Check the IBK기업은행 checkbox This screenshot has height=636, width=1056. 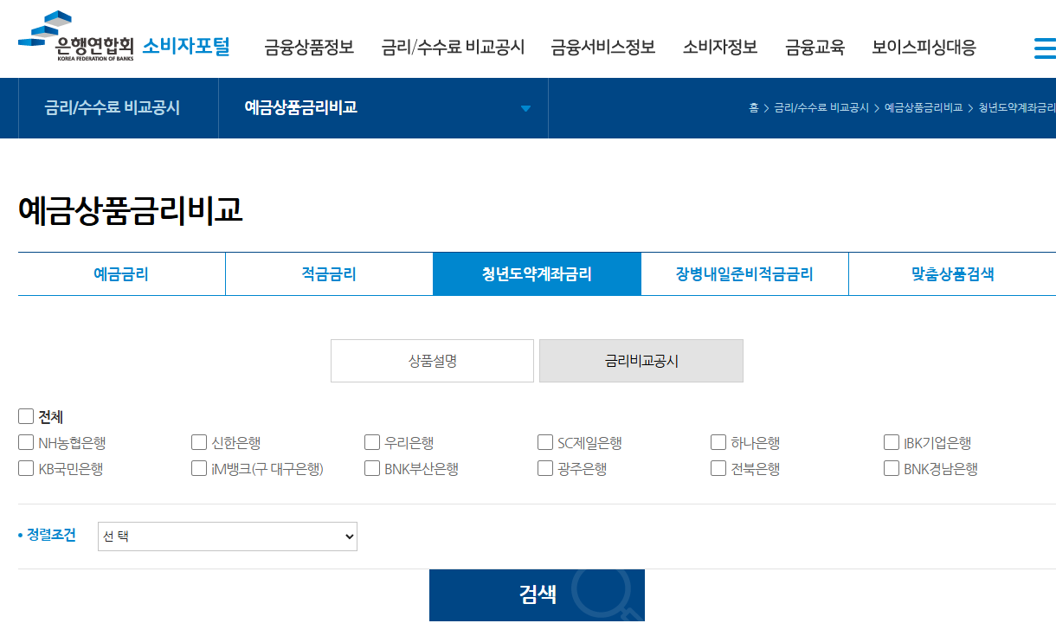point(892,442)
